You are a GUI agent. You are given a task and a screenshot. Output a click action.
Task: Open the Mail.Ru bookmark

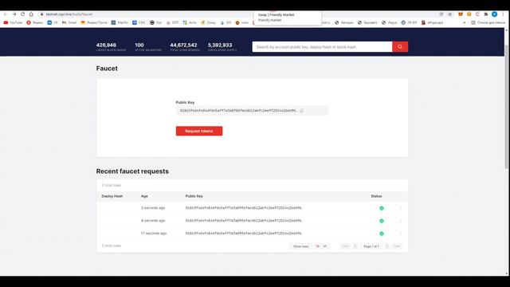120,23
